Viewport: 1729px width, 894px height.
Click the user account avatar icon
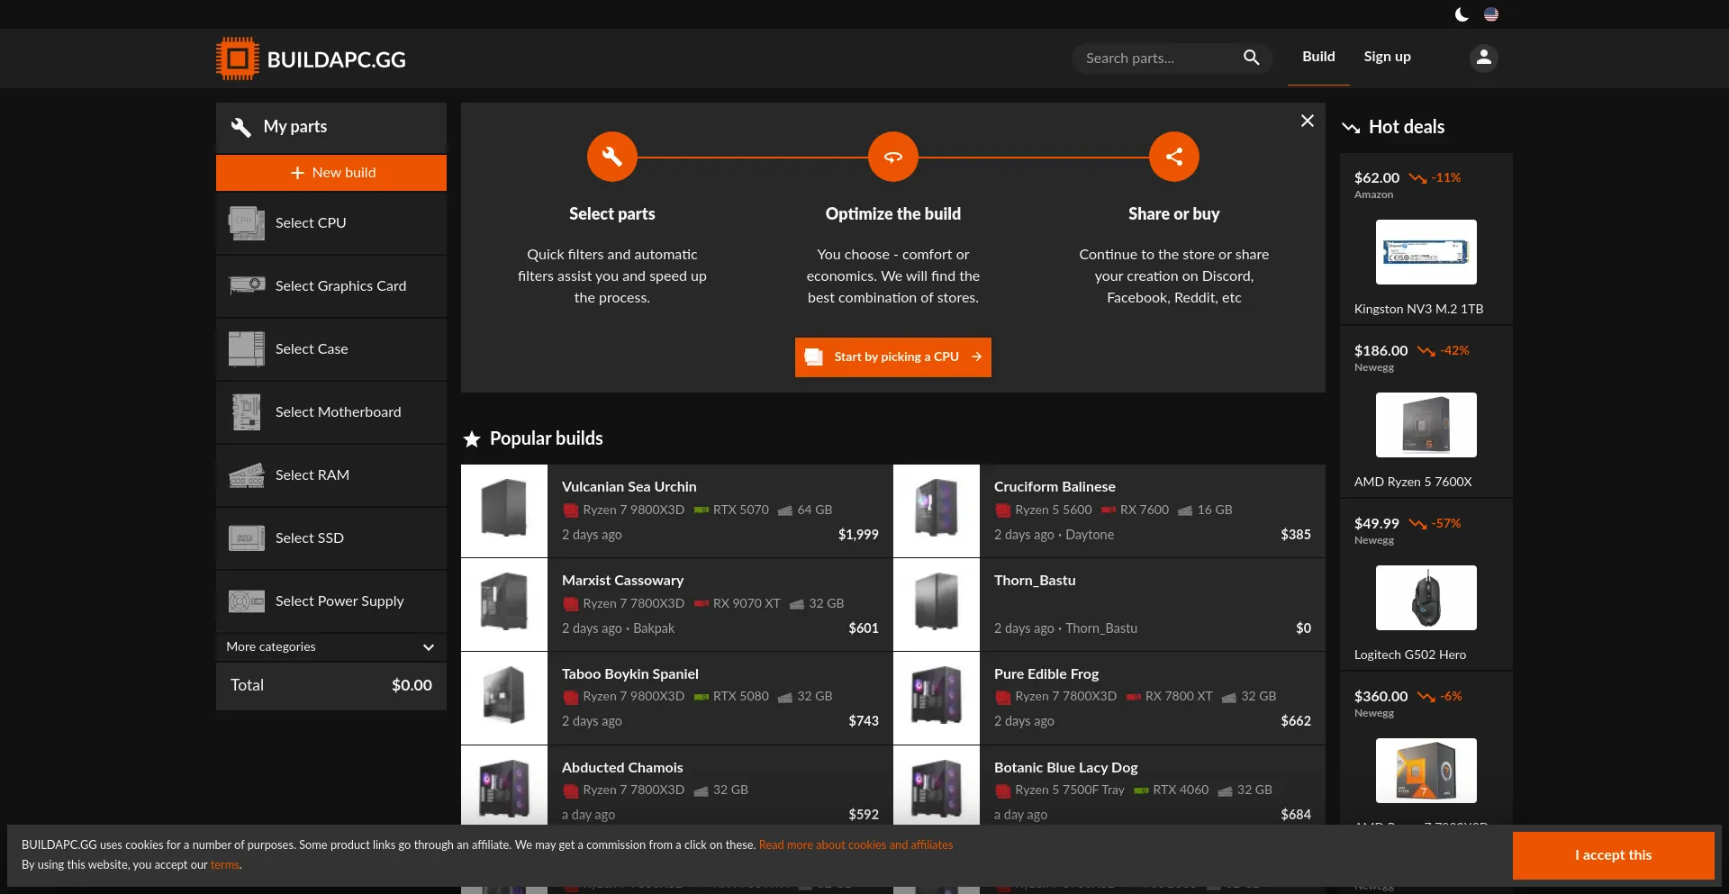1483,58
